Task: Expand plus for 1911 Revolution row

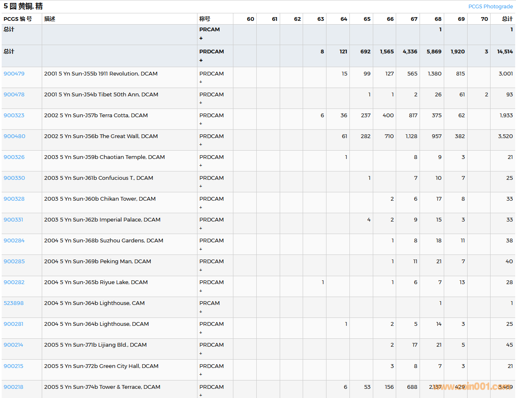Action: 201,82
